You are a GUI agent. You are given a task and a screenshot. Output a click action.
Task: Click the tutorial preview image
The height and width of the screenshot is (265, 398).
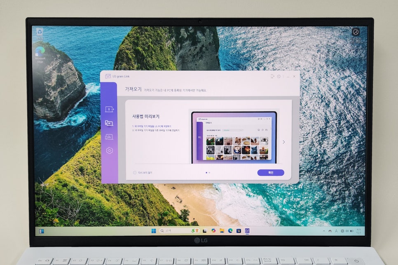point(234,137)
